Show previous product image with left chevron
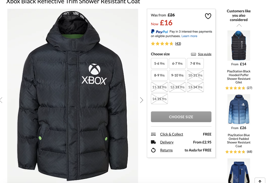This screenshot has height=183, width=268. [x=1, y=100]
